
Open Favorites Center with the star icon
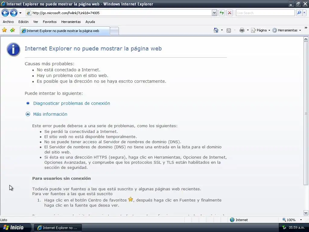(4, 30)
